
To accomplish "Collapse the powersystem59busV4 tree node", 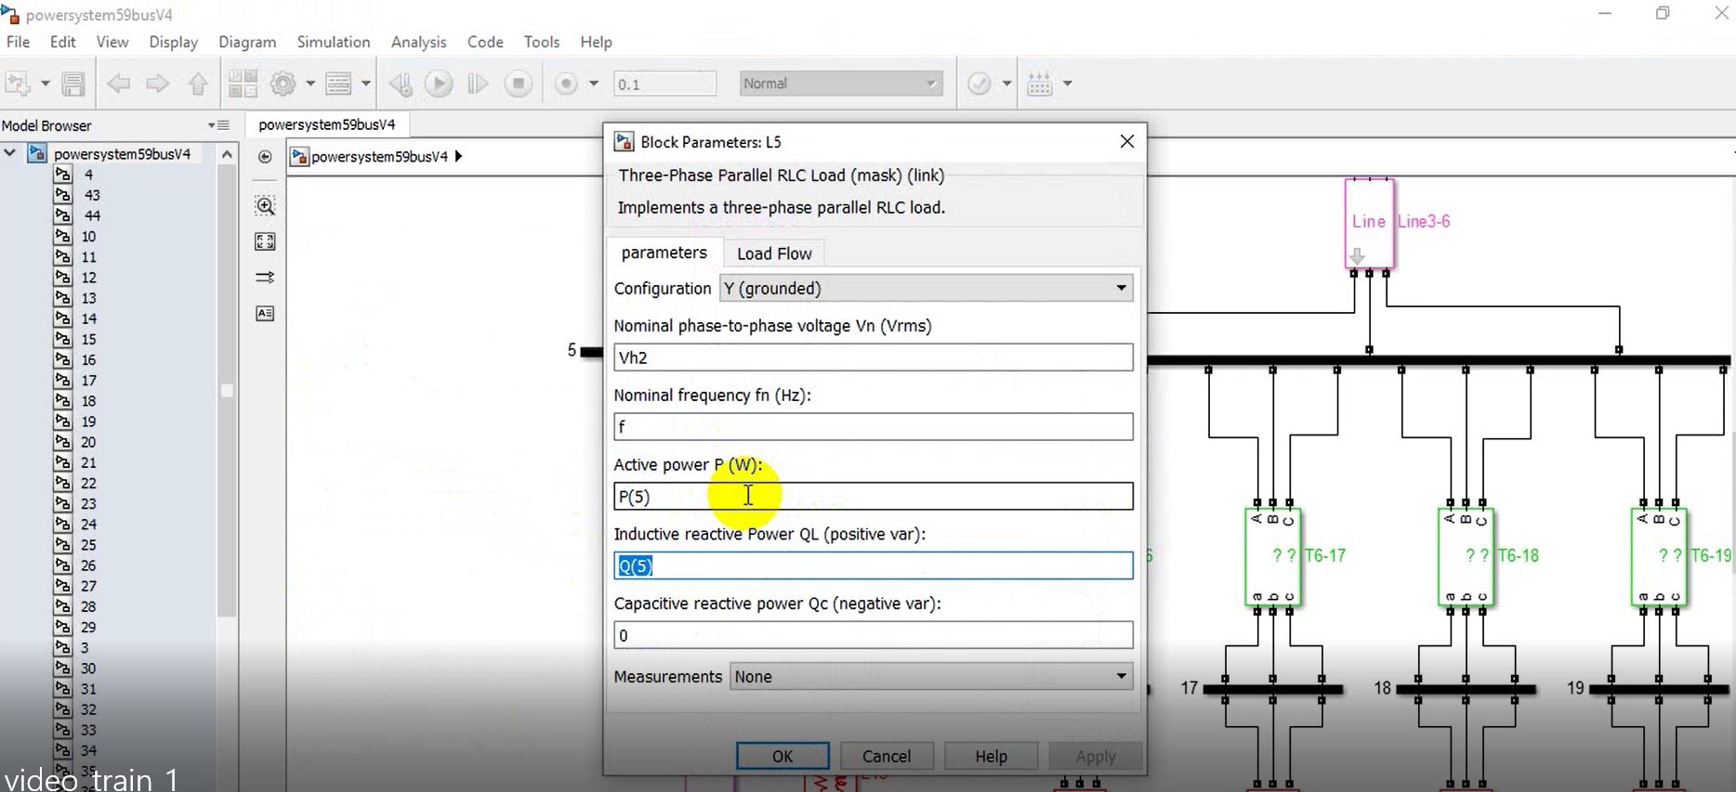I will tap(10, 153).
